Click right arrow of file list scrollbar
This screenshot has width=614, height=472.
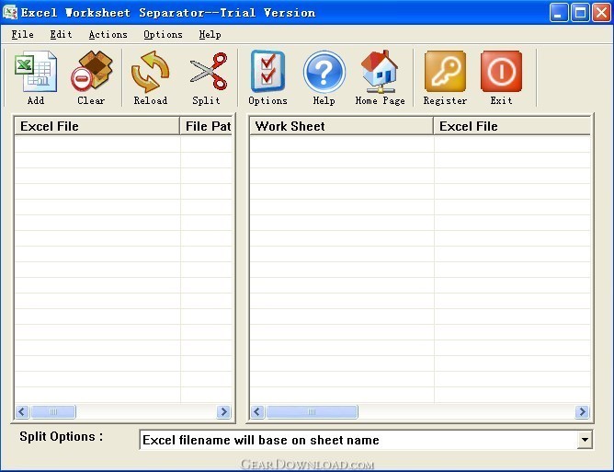(223, 411)
